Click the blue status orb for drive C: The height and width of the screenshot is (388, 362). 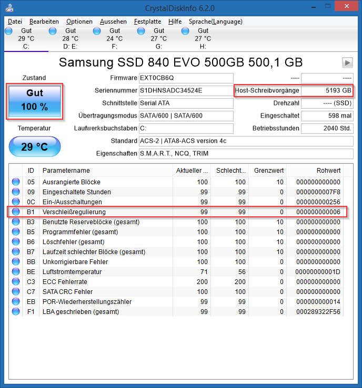tap(8, 31)
